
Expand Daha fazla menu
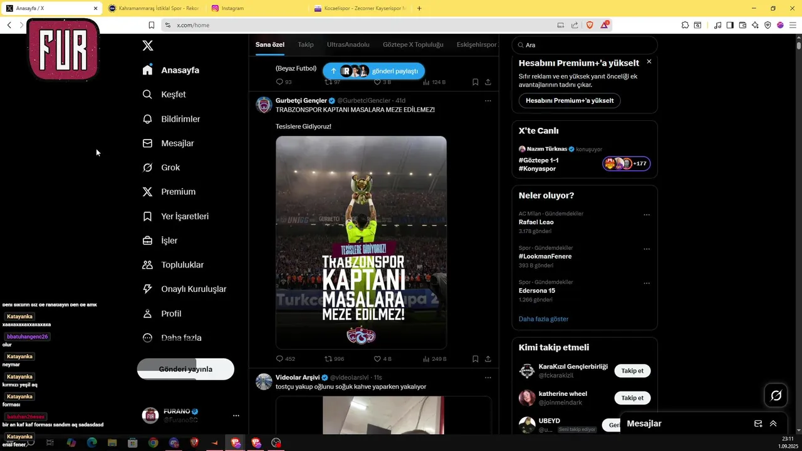point(172,338)
